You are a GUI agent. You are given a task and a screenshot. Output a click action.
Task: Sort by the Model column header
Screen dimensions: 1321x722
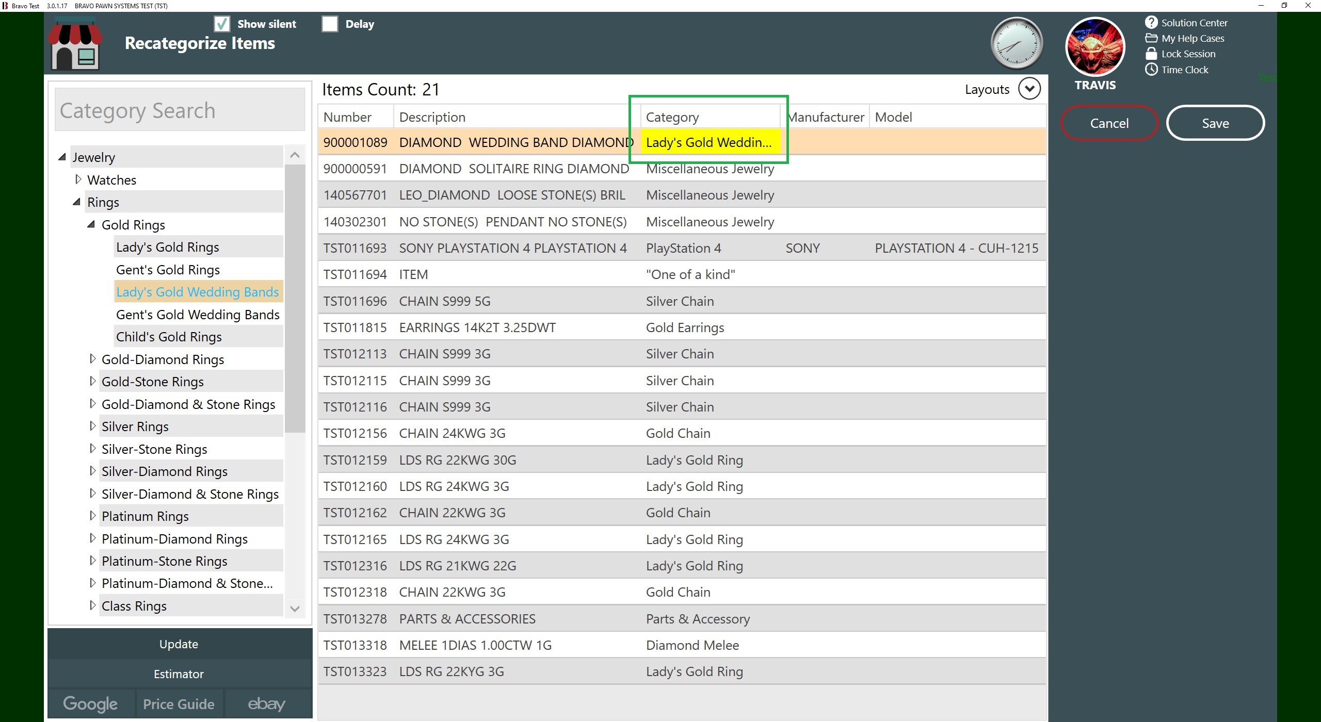pyautogui.click(x=958, y=117)
